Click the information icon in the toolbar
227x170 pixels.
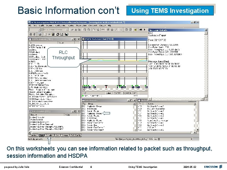click(121, 30)
